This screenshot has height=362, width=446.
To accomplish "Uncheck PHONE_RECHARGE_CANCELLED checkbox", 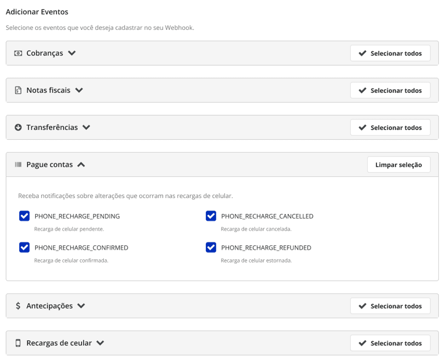I will tap(211, 216).
